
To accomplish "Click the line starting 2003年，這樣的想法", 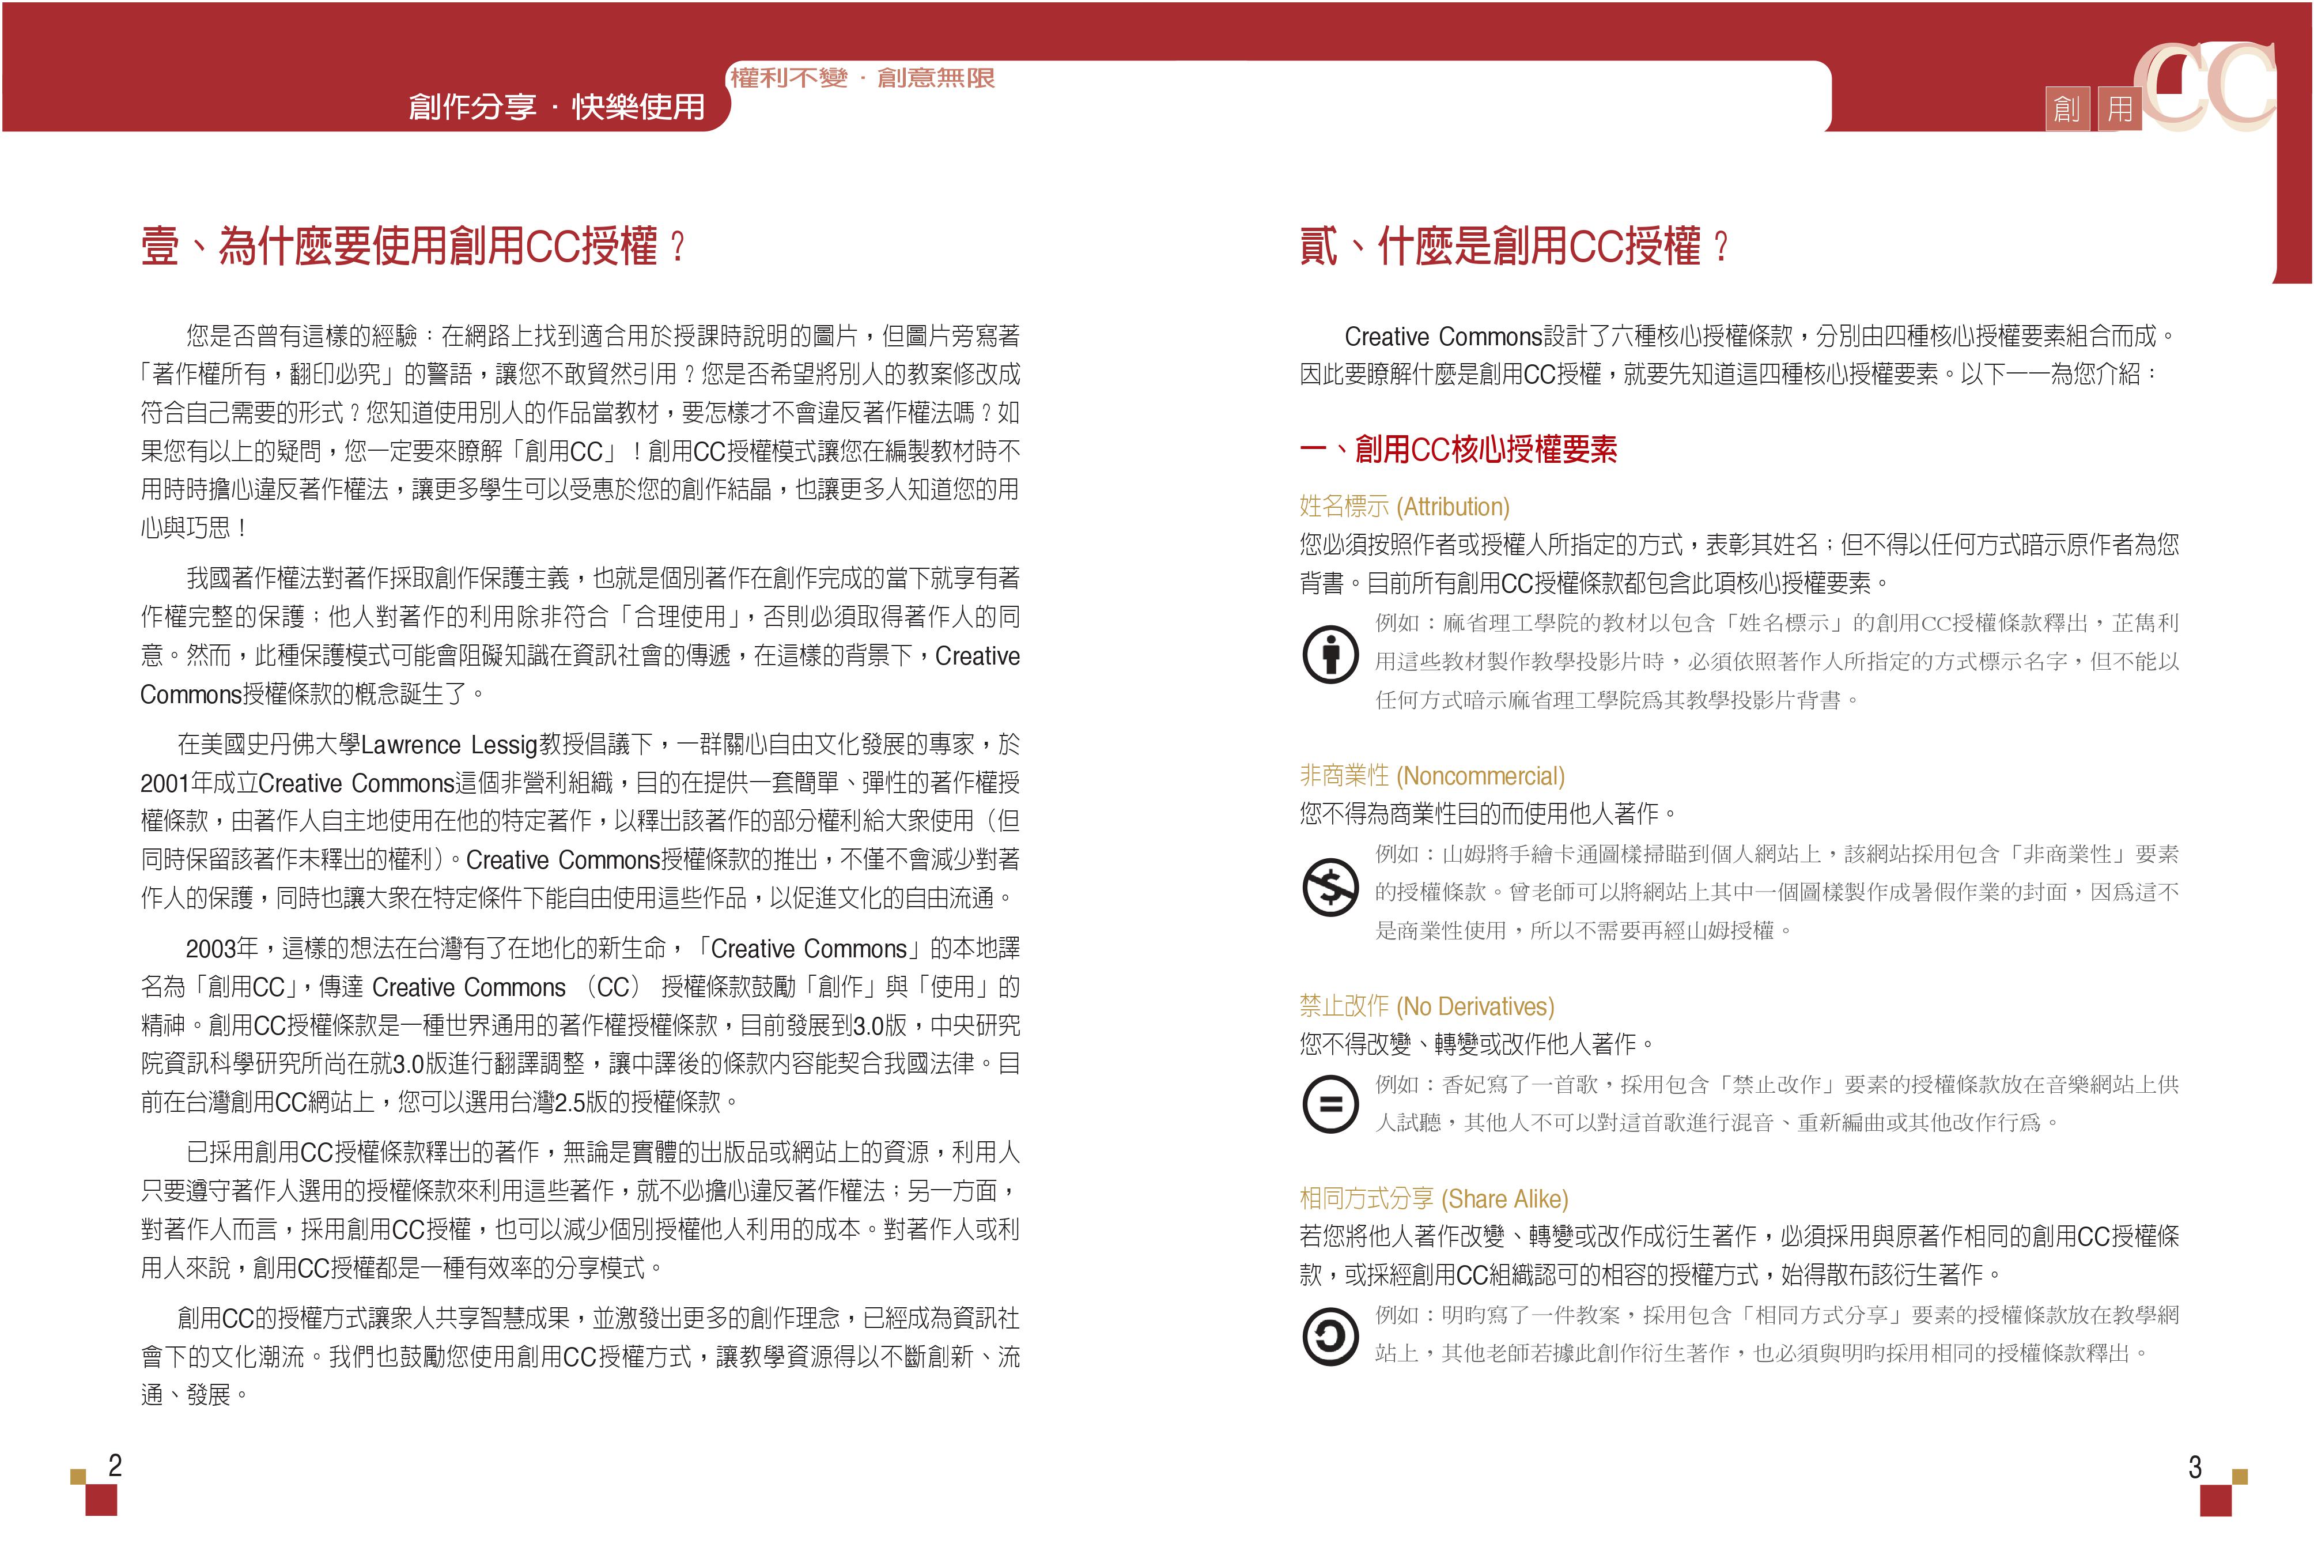I will click(603, 948).
